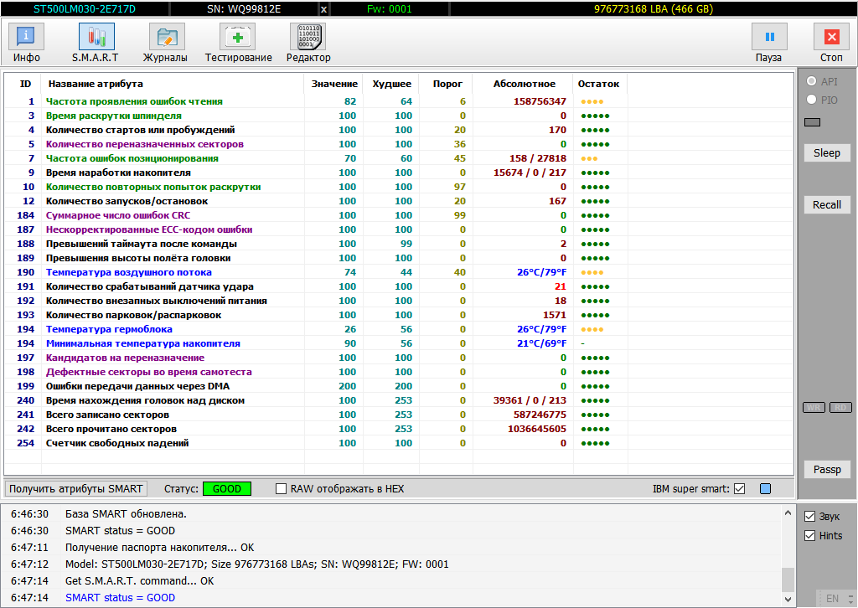Enable RAW отображать в HEX checkbox
This screenshot has height=608, width=858.
click(282, 489)
